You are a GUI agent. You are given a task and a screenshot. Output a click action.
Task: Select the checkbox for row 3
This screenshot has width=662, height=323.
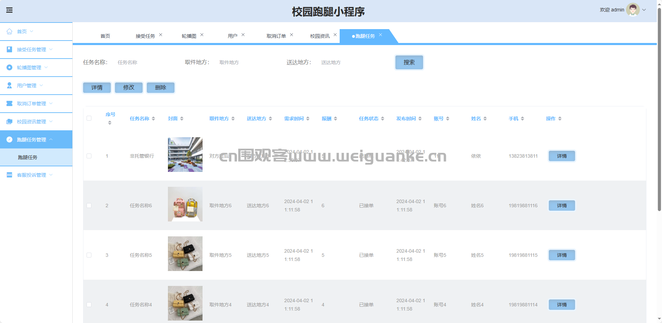[89, 255]
